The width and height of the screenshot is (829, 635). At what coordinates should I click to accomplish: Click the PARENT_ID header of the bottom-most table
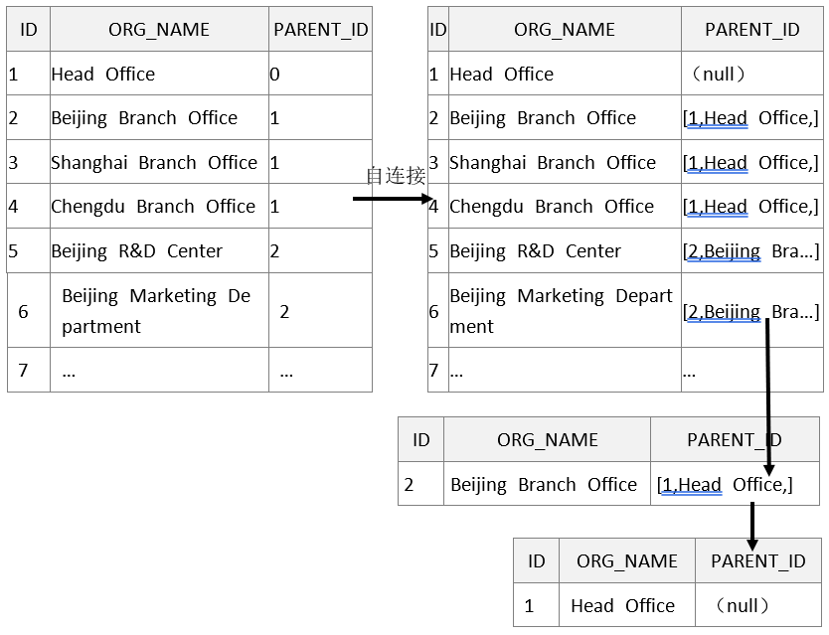pos(757,561)
